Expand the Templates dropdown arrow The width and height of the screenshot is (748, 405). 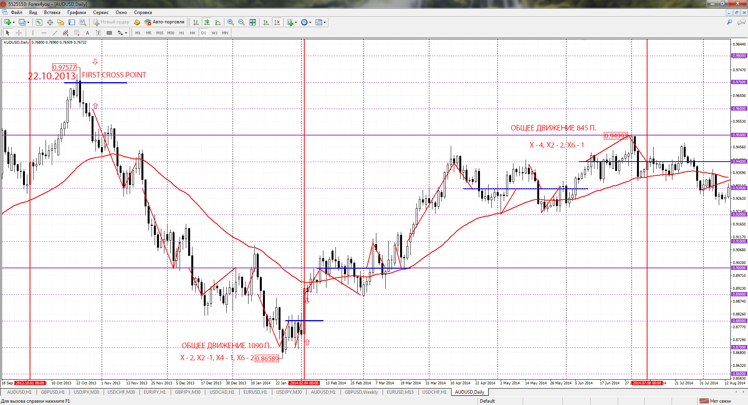click(325, 22)
